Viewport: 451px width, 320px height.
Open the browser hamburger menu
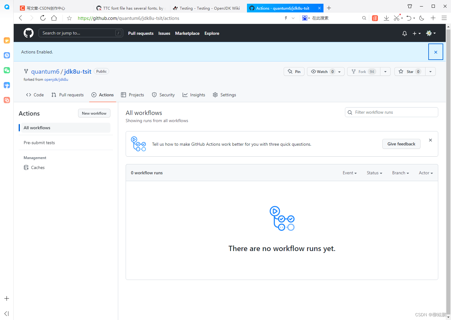[444, 18]
